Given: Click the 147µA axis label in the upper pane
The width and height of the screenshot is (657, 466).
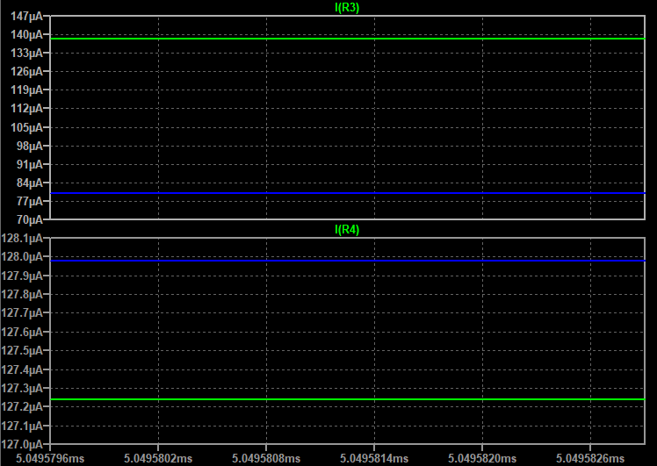Looking at the screenshot, I should pos(27,17).
